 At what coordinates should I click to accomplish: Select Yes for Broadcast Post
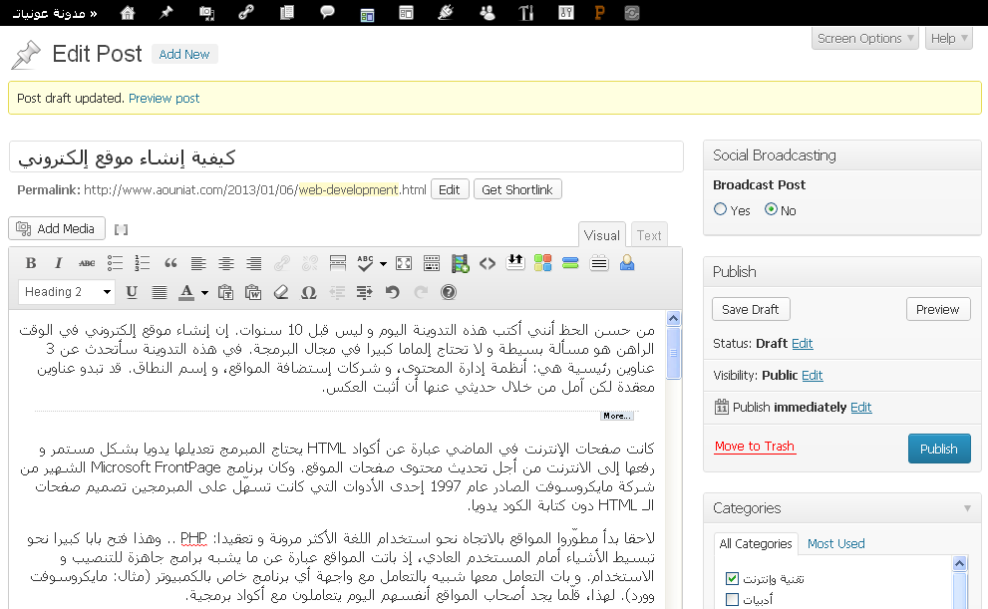(720, 209)
